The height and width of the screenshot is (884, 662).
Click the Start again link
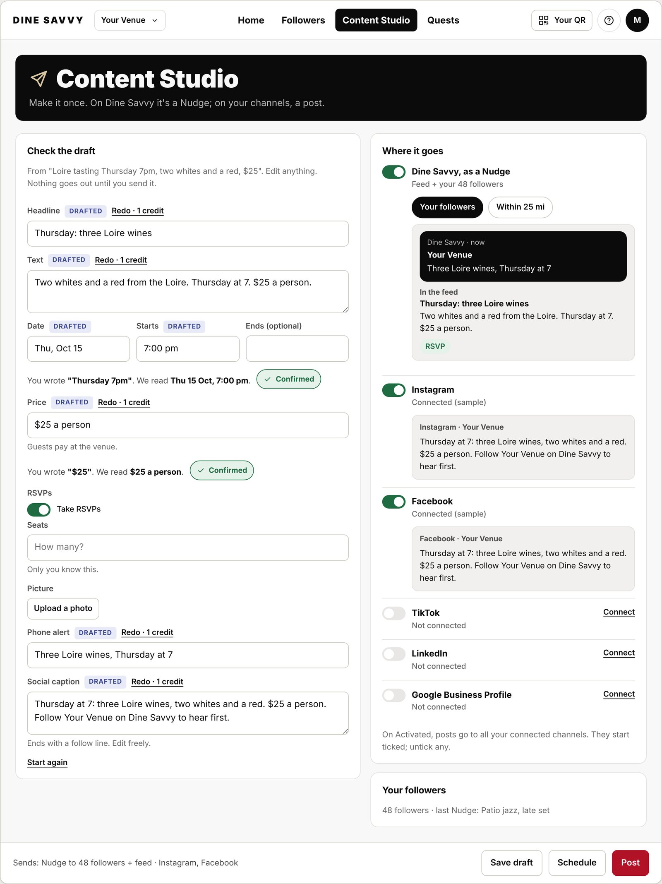pos(47,763)
